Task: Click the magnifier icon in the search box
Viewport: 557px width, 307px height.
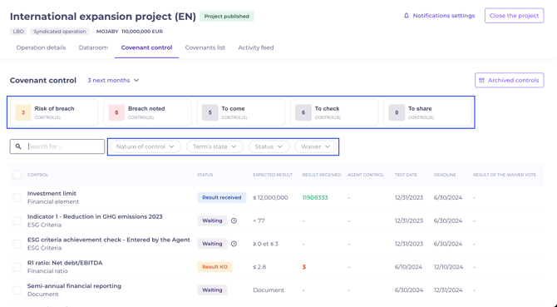Action: tap(18, 146)
